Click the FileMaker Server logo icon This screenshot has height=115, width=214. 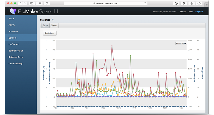tap(13, 11)
